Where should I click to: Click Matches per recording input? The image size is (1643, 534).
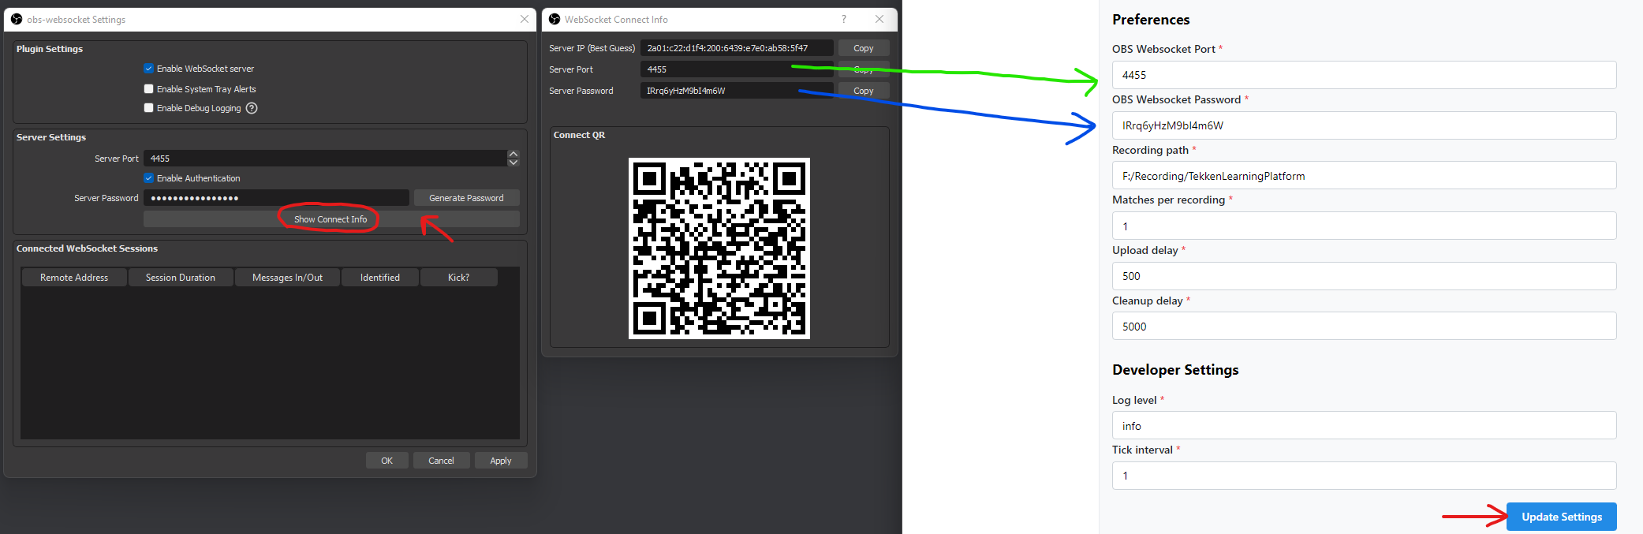coord(1364,226)
